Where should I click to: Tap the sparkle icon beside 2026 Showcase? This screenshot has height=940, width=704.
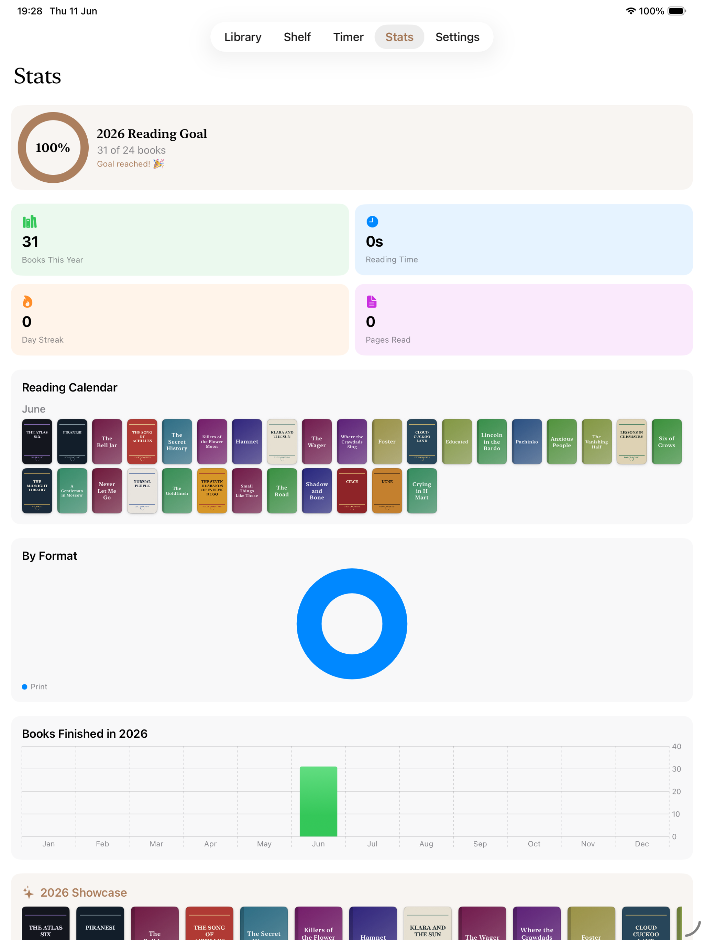(x=29, y=892)
